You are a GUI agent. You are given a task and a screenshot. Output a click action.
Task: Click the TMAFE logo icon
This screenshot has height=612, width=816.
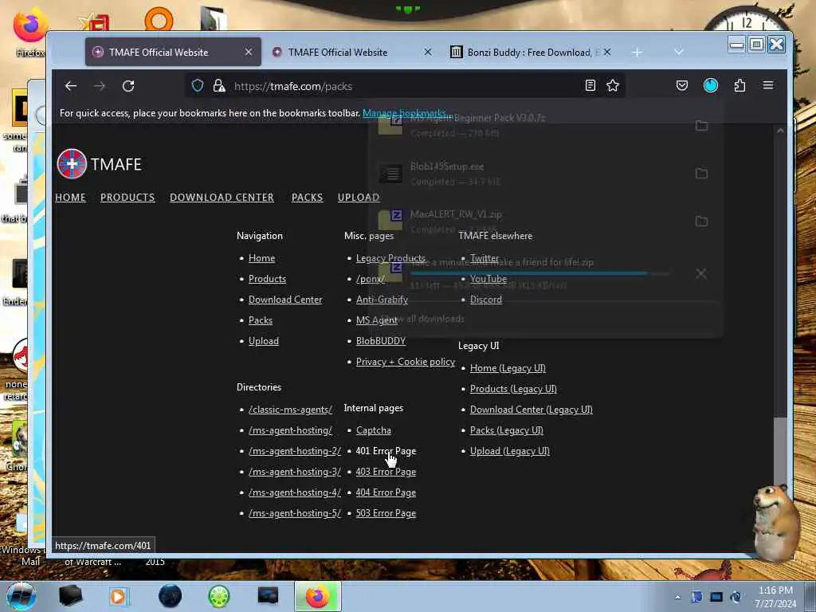[x=72, y=164]
